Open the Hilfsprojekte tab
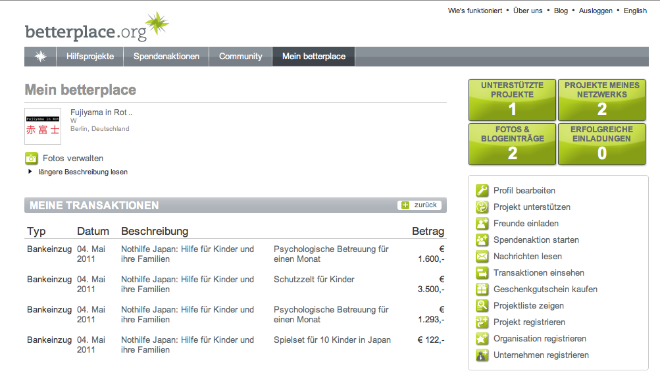The width and height of the screenshot is (660, 377). pyautogui.click(x=90, y=57)
